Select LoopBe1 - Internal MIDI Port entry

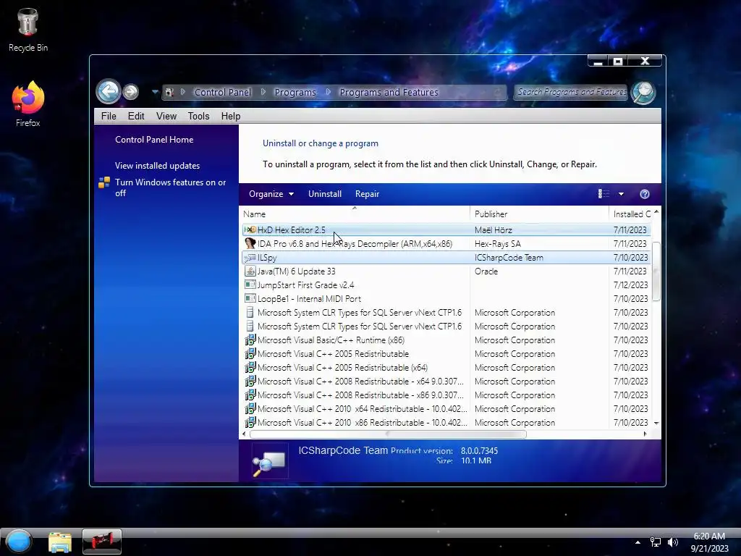tap(309, 299)
